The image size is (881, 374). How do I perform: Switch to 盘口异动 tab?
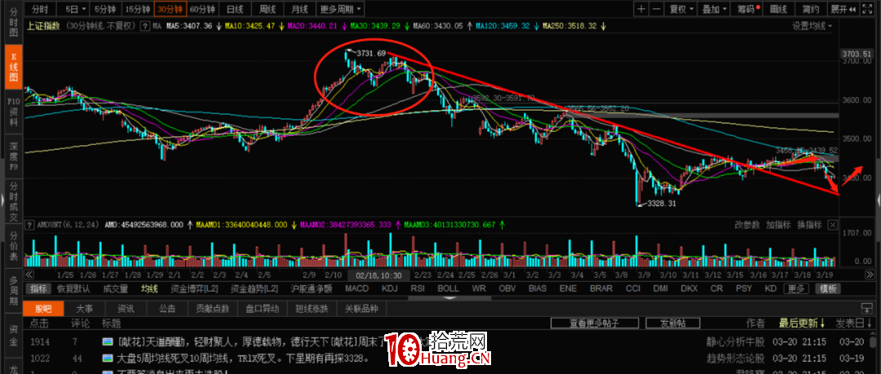262,308
